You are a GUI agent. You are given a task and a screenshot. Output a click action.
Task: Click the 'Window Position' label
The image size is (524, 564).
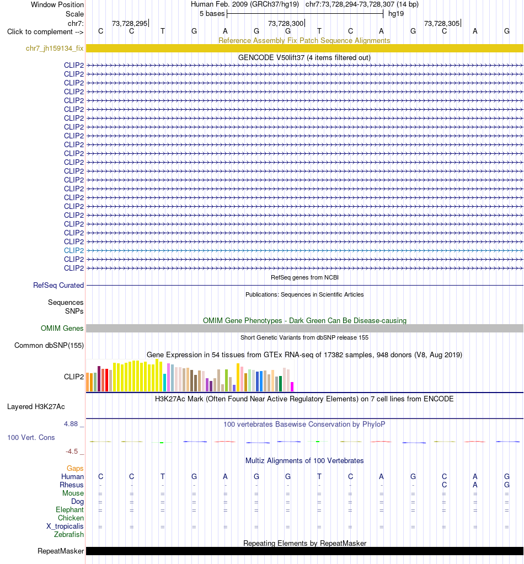point(57,4)
